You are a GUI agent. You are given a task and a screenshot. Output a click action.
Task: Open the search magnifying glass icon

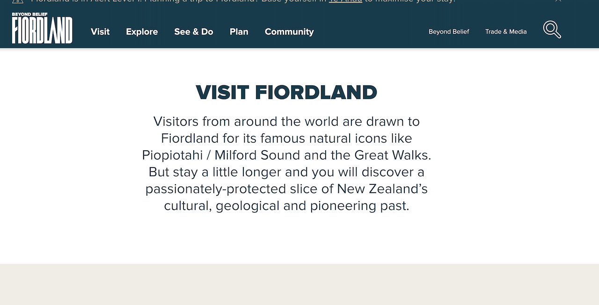(x=552, y=29)
